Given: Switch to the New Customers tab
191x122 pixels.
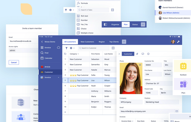Looking at the screenshot, I should coord(87,42).
